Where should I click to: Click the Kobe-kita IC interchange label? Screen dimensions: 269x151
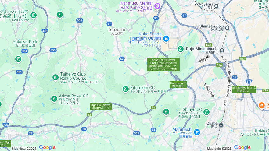pyautogui.click(x=178, y=85)
